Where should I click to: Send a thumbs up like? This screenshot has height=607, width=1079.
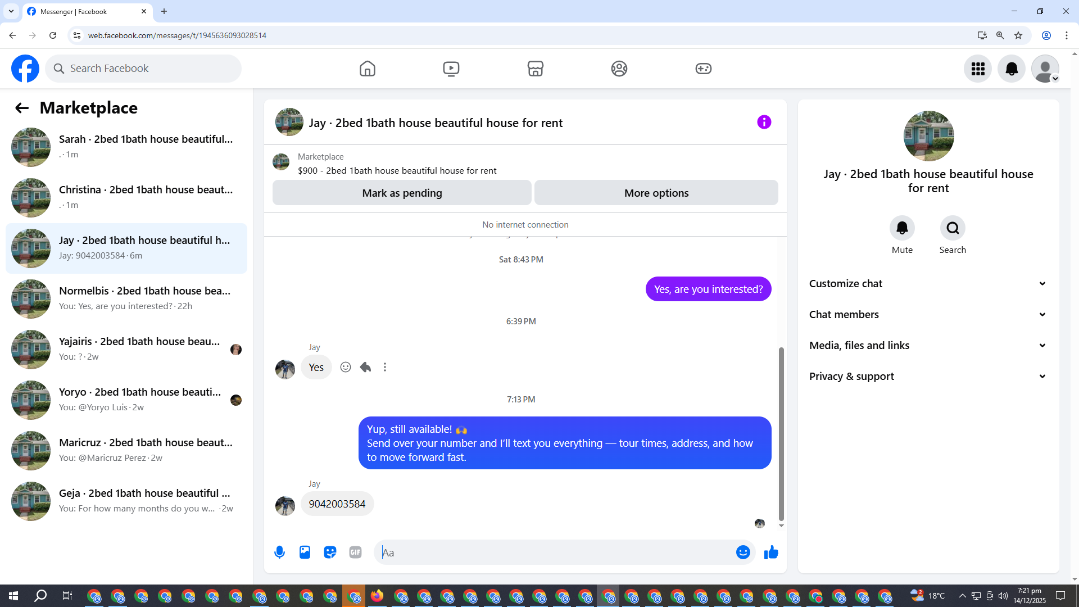pyautogui.click(x=771, y=552)
